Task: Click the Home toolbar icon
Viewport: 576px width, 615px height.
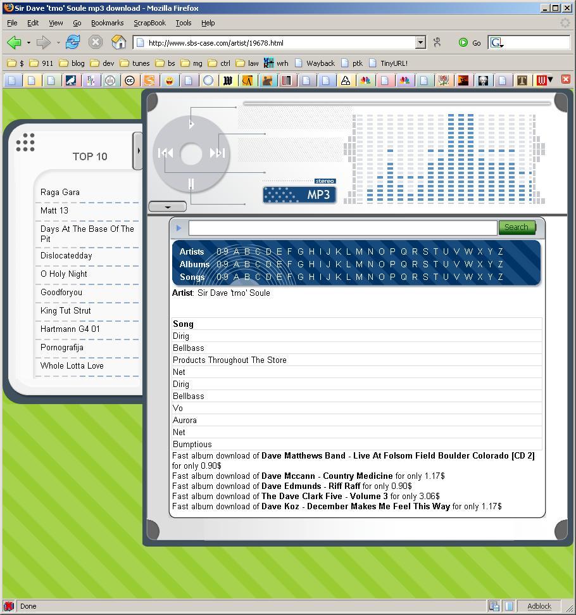Action: (118, 42)
